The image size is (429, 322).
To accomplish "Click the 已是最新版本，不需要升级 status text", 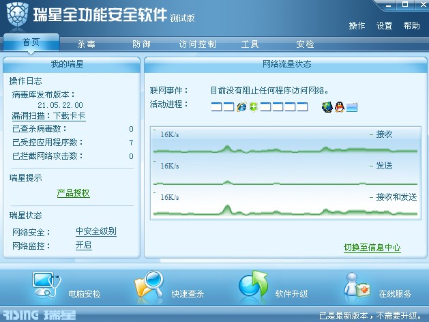I will [370, 316].
